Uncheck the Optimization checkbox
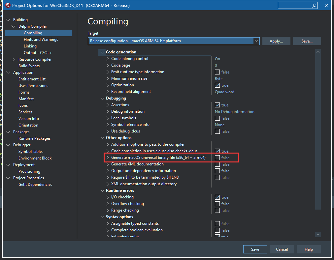The image size is (334, 260). coord(217,85)
